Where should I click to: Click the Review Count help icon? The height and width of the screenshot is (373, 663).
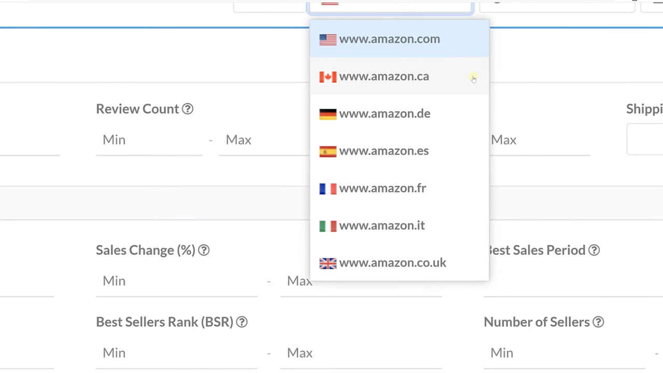pos(188,109)
